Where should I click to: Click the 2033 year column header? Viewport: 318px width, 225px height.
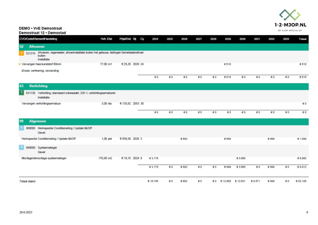pos(286,39)
